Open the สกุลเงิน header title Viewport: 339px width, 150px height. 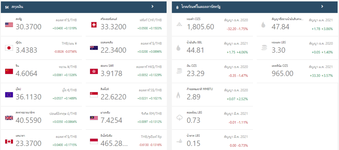[17, 7]
